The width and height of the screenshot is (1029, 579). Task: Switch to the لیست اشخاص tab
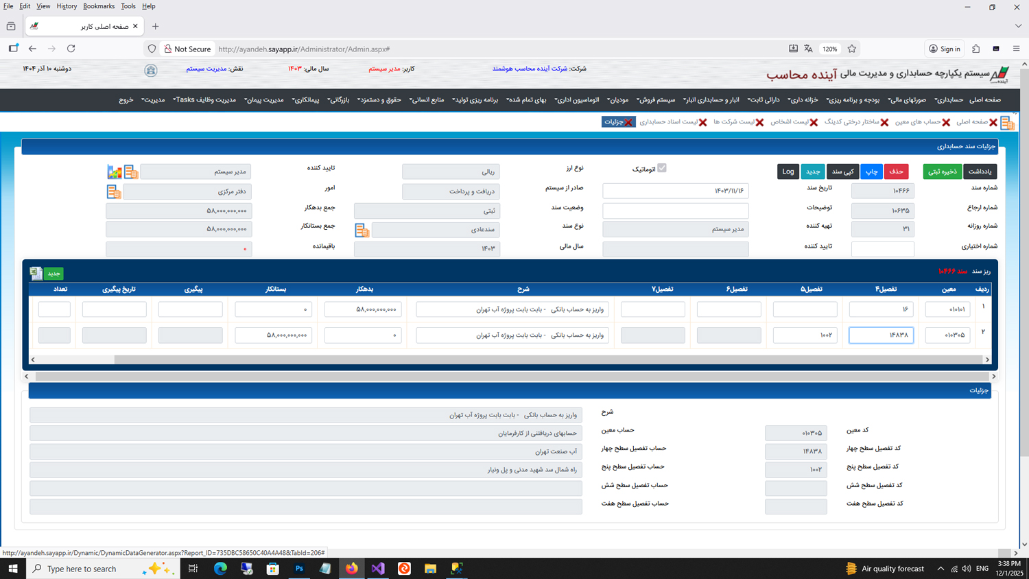[x=789, y=122]
